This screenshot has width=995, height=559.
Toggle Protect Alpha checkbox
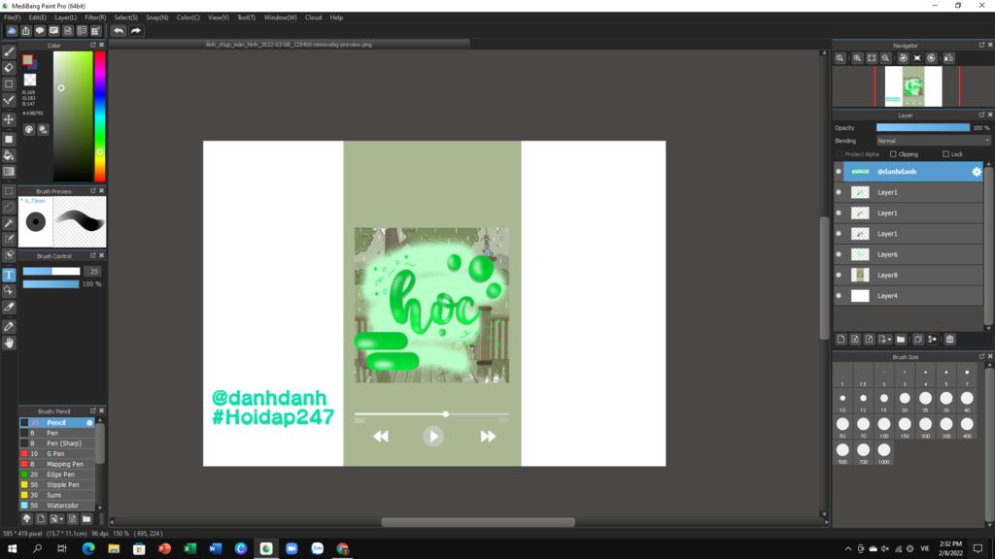840,154
